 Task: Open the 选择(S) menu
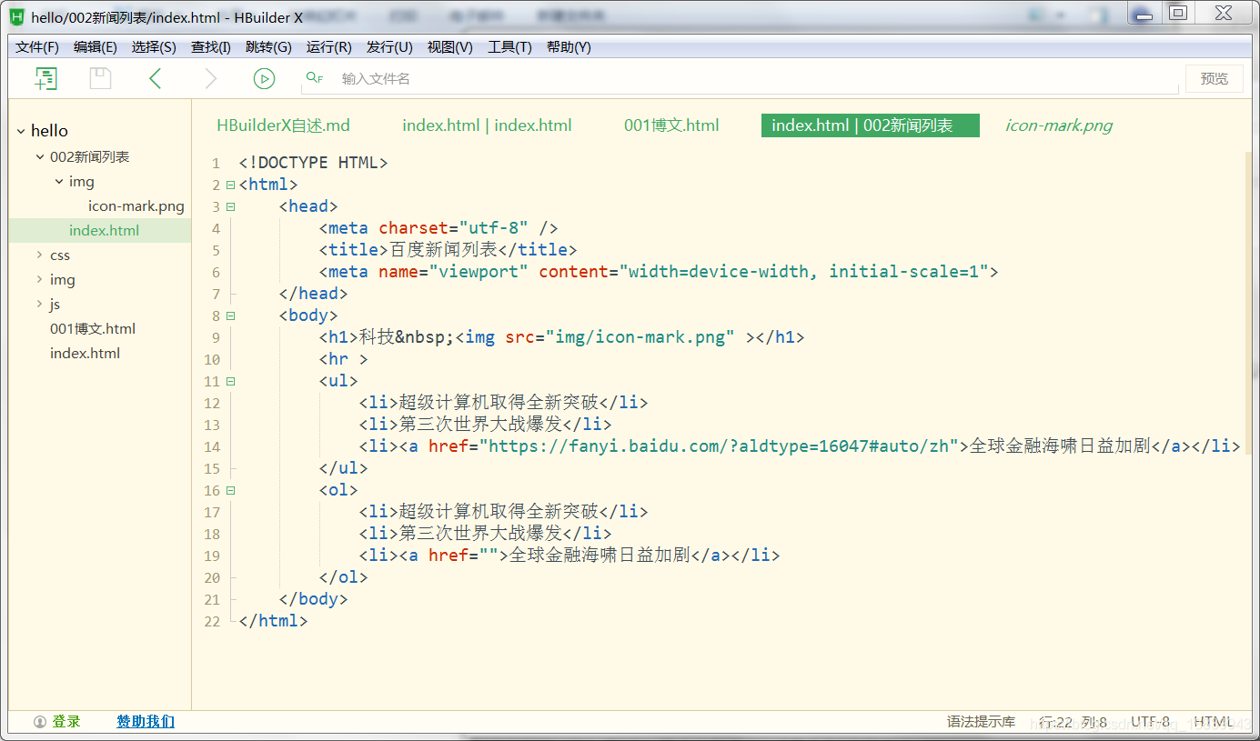coord(154,47)
